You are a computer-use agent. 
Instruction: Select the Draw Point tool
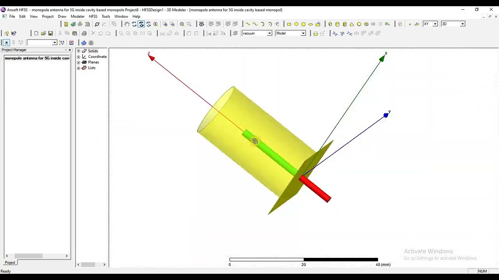click(410, 24)
